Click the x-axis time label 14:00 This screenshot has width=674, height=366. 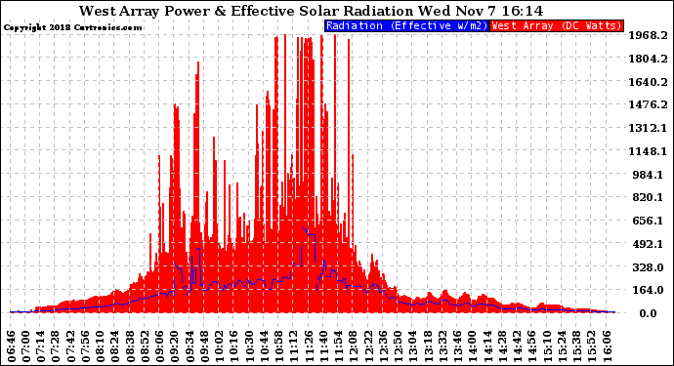473,346
